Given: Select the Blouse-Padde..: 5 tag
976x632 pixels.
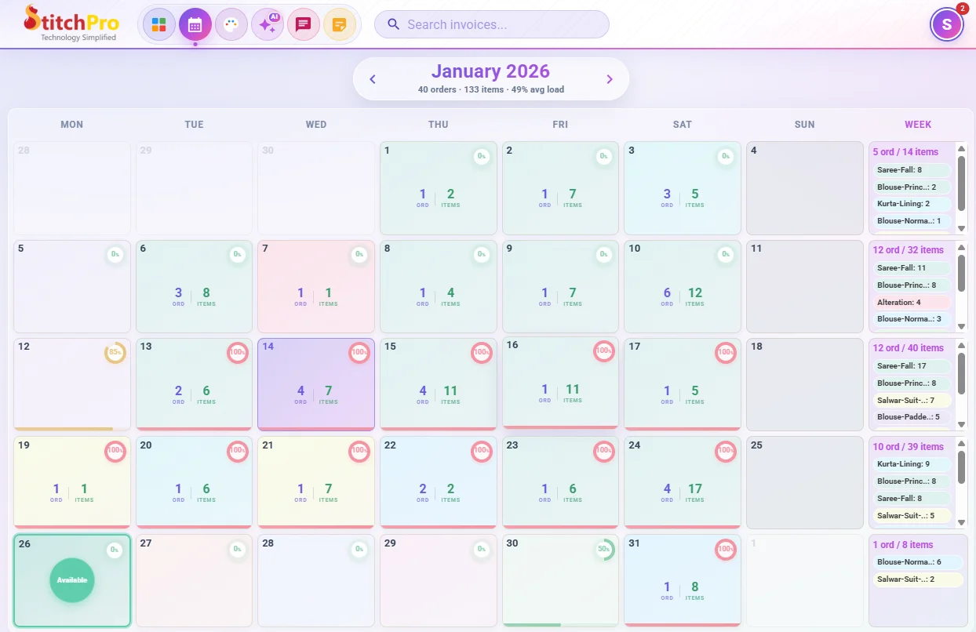Looking at the screenshot, I should [912, 417].
